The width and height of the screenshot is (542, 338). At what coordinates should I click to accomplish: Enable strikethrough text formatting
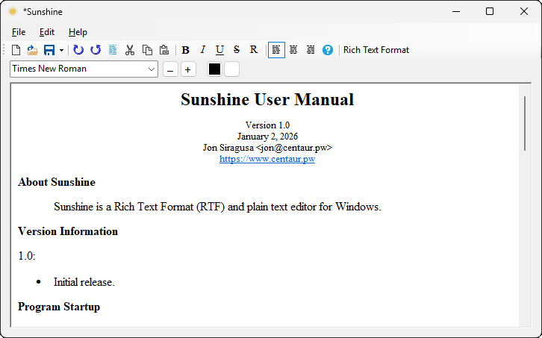point(237,50)
